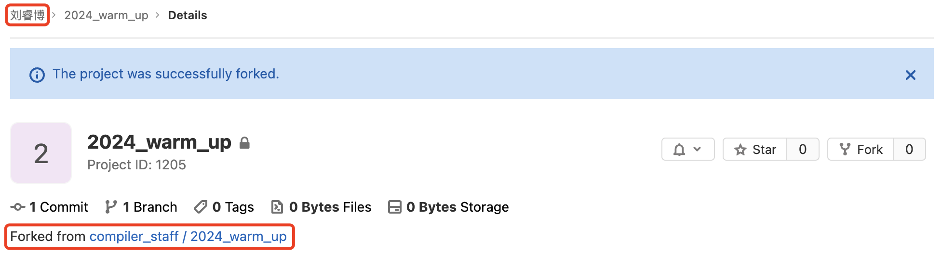Image resolution: width=942 pixels, height=254 pixels.
Task: View the fork count number
Action: 909,149
